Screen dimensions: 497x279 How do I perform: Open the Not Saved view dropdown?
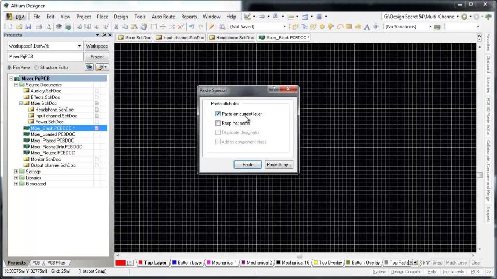point(284,27)
